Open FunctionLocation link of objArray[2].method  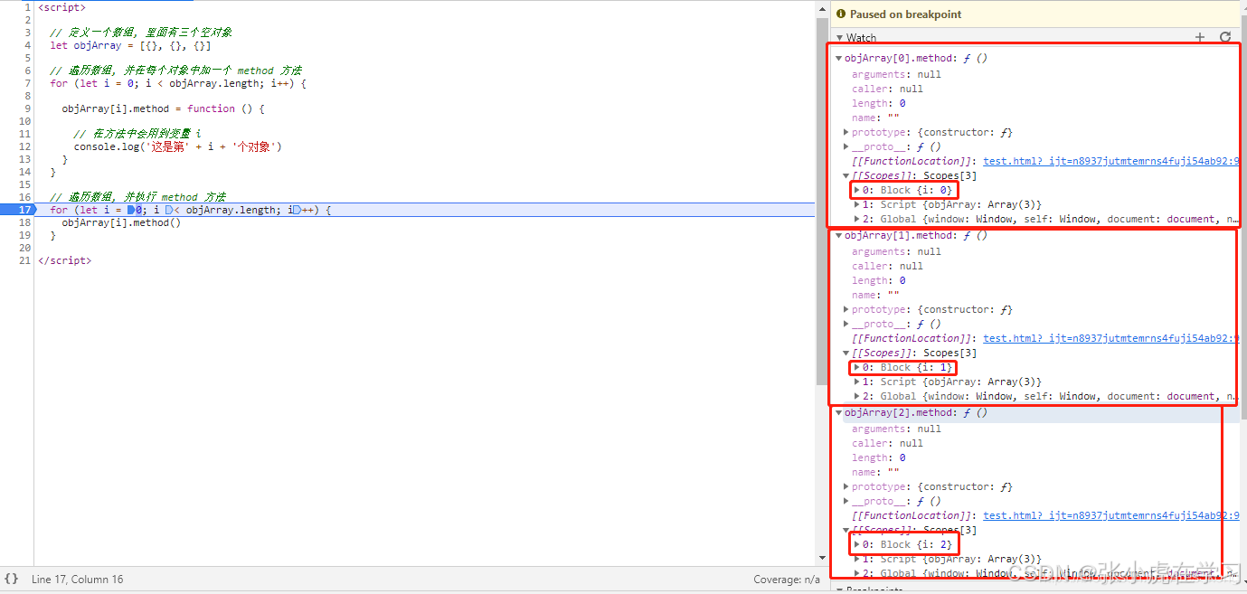[x=1110, y=516]
